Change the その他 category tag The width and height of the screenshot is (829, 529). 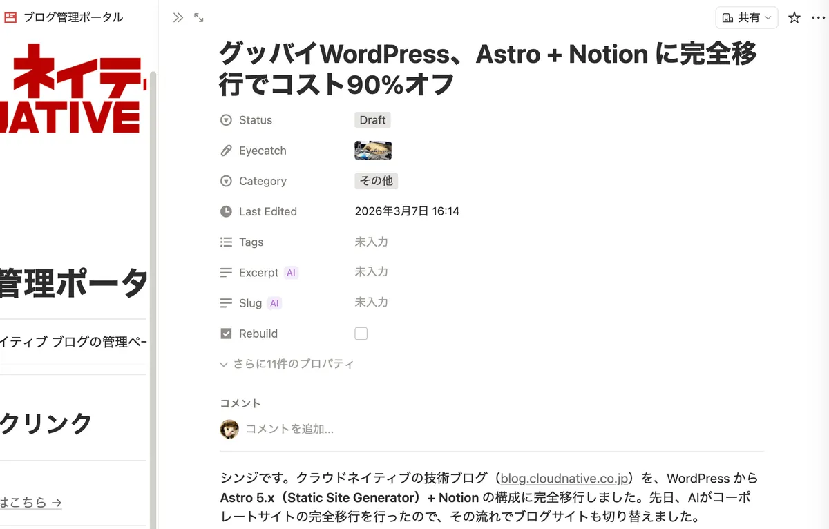point(377,181)
